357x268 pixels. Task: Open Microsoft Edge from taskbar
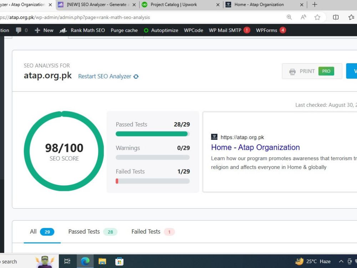(x=85, y=261)
